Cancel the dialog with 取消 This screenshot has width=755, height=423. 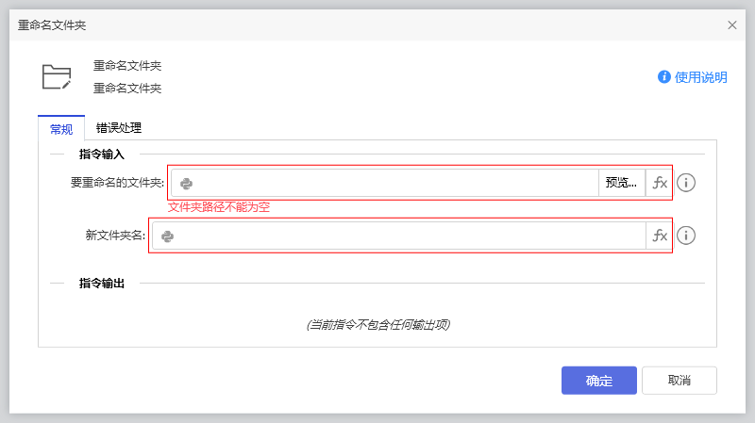[679, 381]
